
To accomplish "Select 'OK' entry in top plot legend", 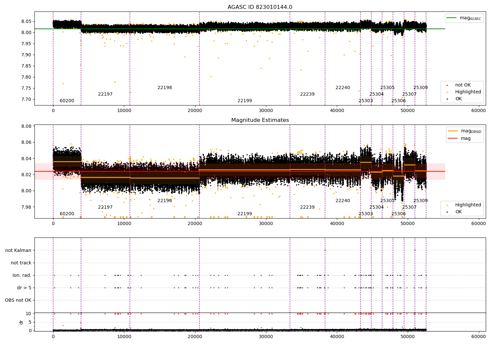I will tap(454, 99).
